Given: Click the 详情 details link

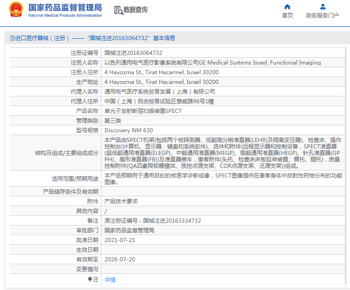Looking at the screenshot, I should click(x=110, y=279).
